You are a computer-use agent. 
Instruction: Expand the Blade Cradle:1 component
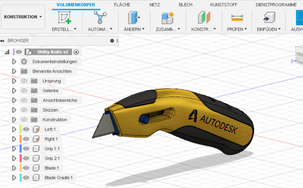pyautogui.click(x=14, y=178)
